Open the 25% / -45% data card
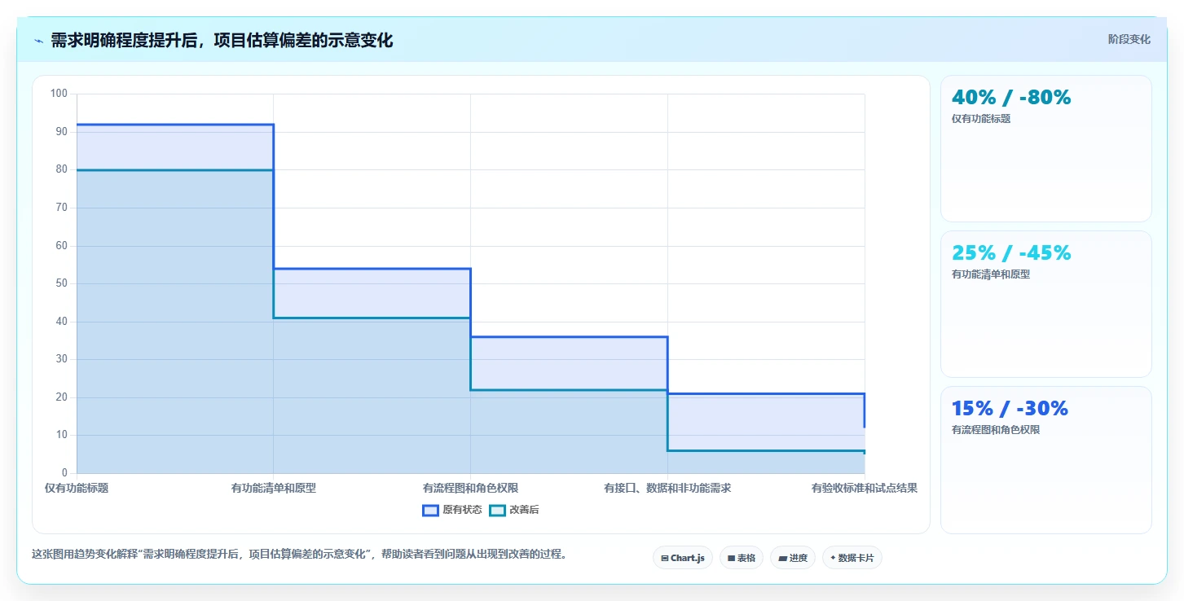The height and width of the screenshot is (601, 1184). (x=1046, y=304)
